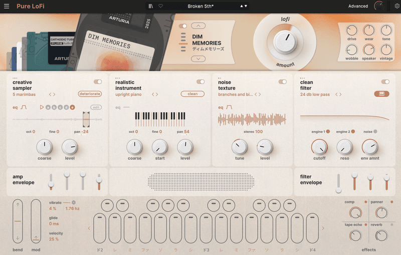Toggle the comp effect enable dot
This screenshot has width=401, height=255.
(x=366, y=202)
